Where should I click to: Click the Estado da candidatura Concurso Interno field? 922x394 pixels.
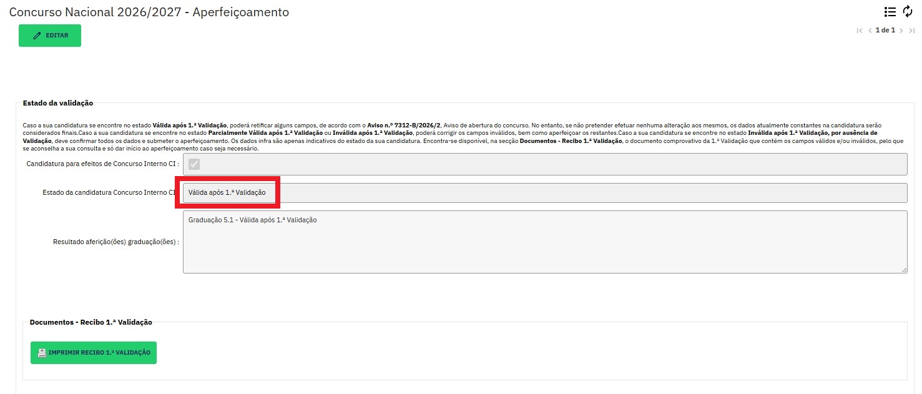(x=544, y=193)
